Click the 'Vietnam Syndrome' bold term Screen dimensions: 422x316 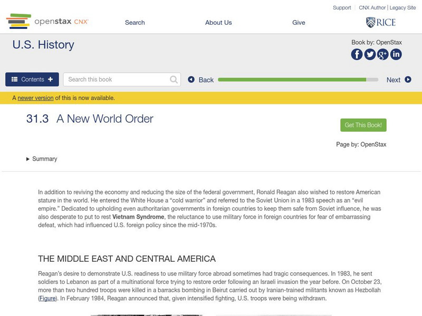click(x=138, y=217)
